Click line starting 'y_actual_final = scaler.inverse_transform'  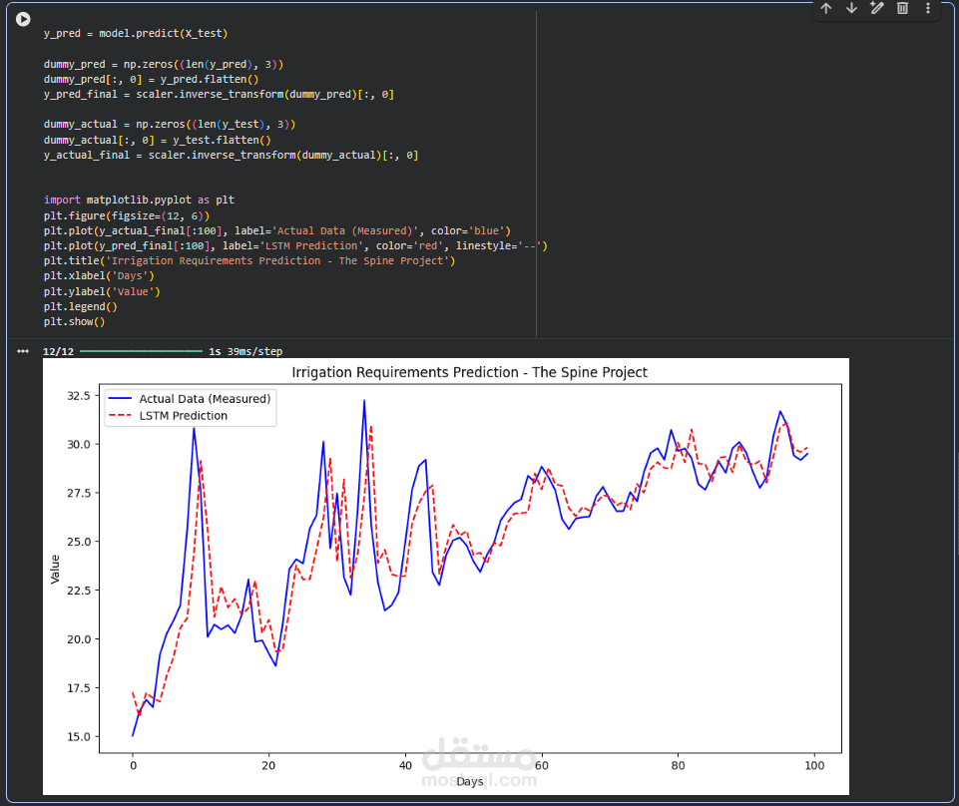point(231,155)
